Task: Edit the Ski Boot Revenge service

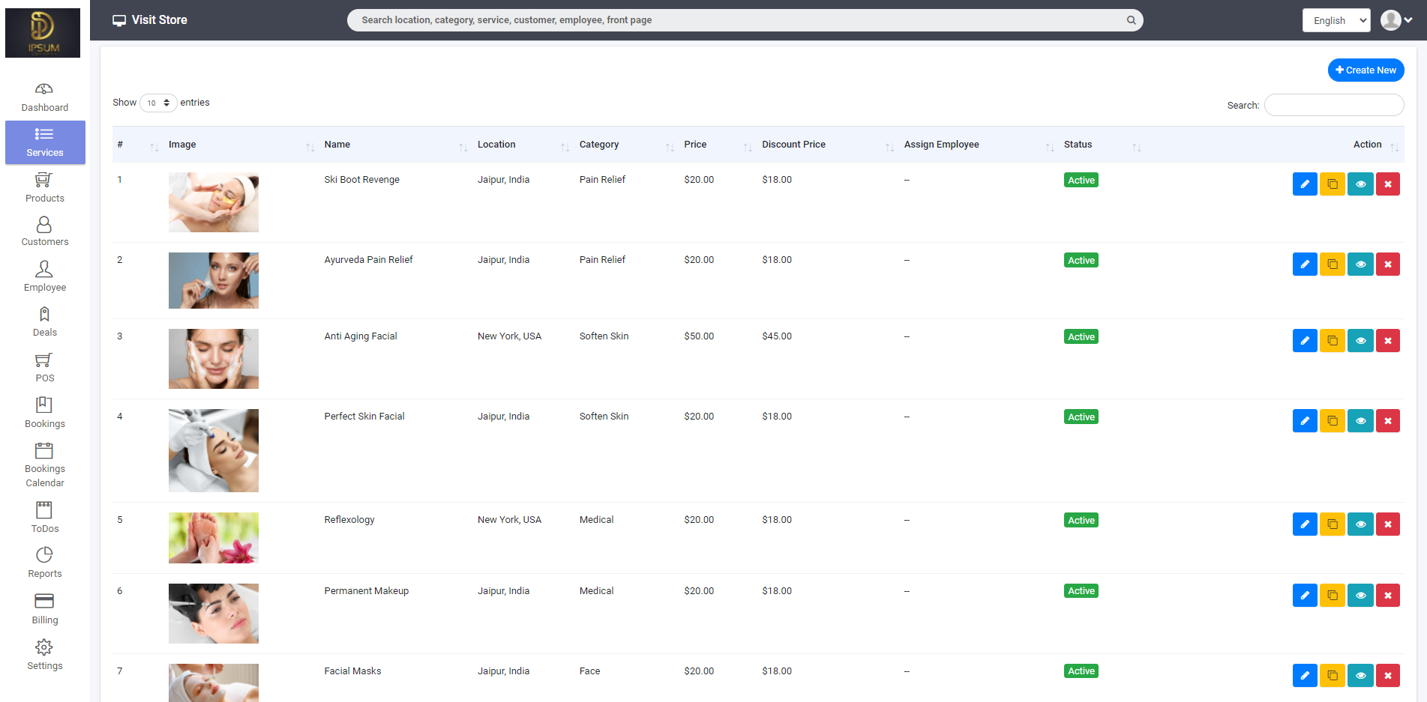Action: click(x=1305, y=184)
